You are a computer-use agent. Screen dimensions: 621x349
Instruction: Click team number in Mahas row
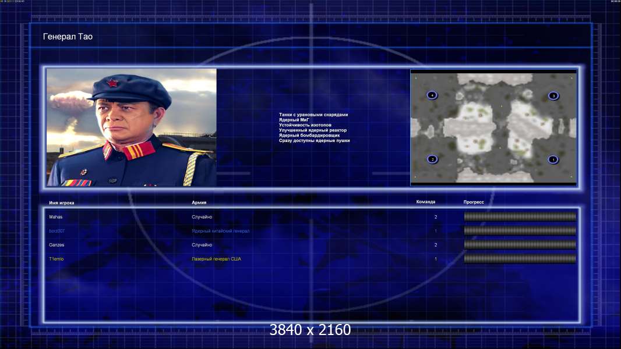click(x=436, y=217)
